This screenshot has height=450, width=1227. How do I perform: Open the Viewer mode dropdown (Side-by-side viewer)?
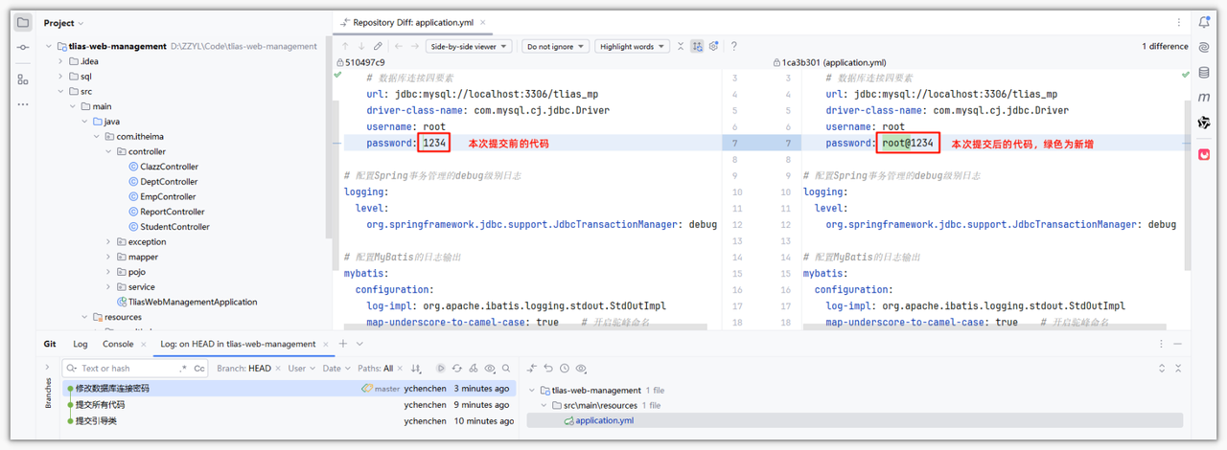point(470,46)
